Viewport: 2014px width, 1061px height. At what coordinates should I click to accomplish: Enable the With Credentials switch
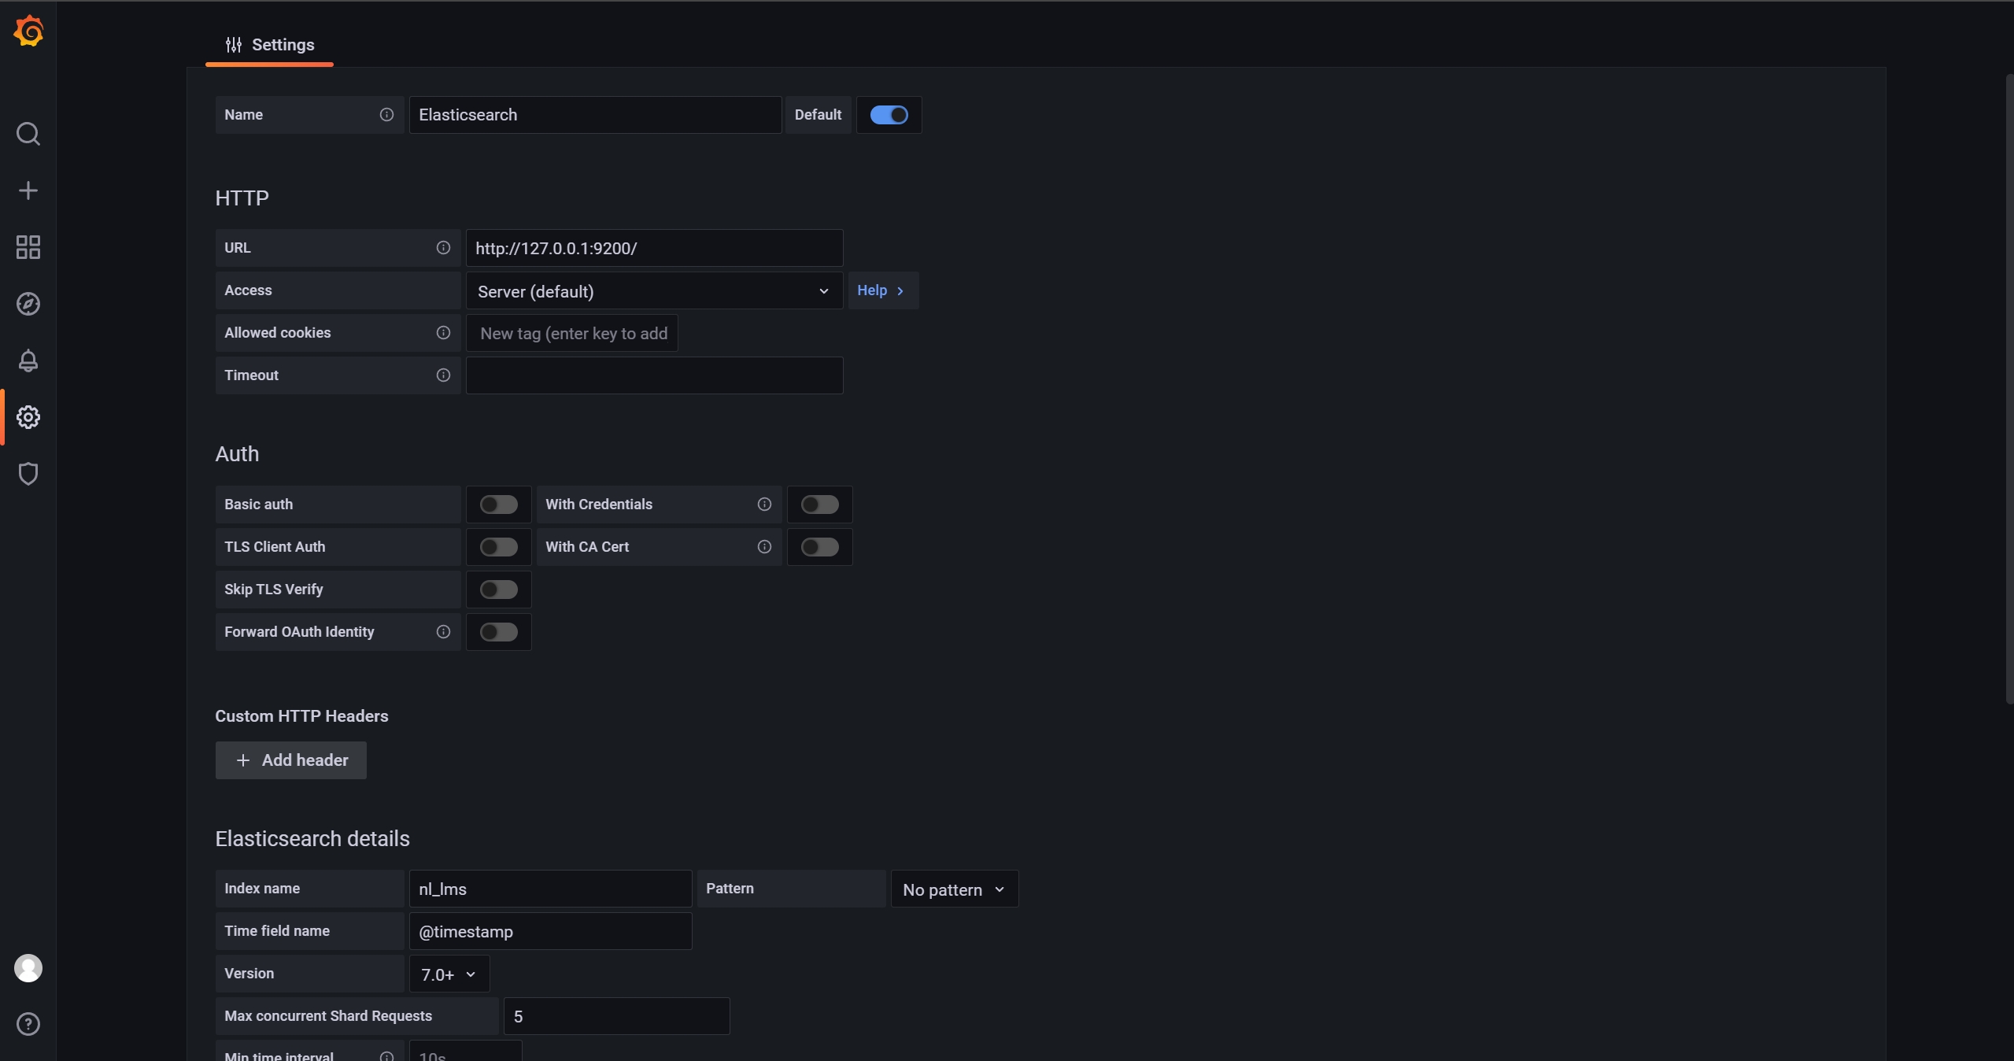click(x=820, y=505)
